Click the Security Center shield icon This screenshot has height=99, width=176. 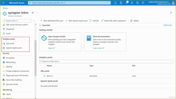click(x=4, y=84)
